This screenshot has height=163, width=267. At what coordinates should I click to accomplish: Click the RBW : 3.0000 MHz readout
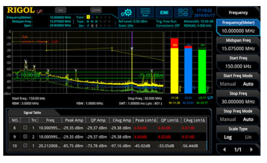(26, 103)
